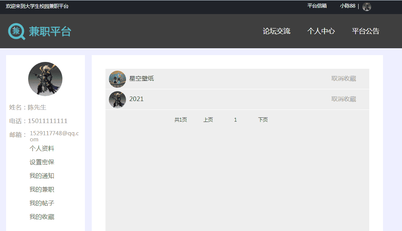This screenshot has height=231, width=402.
Task: Click the 兼职平台 magnifier logo icon
Action: point(16,32)
